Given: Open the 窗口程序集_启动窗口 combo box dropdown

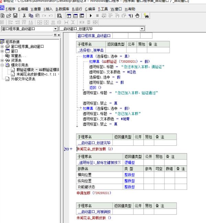Looking at the screenshot, I should coord(56,29).
